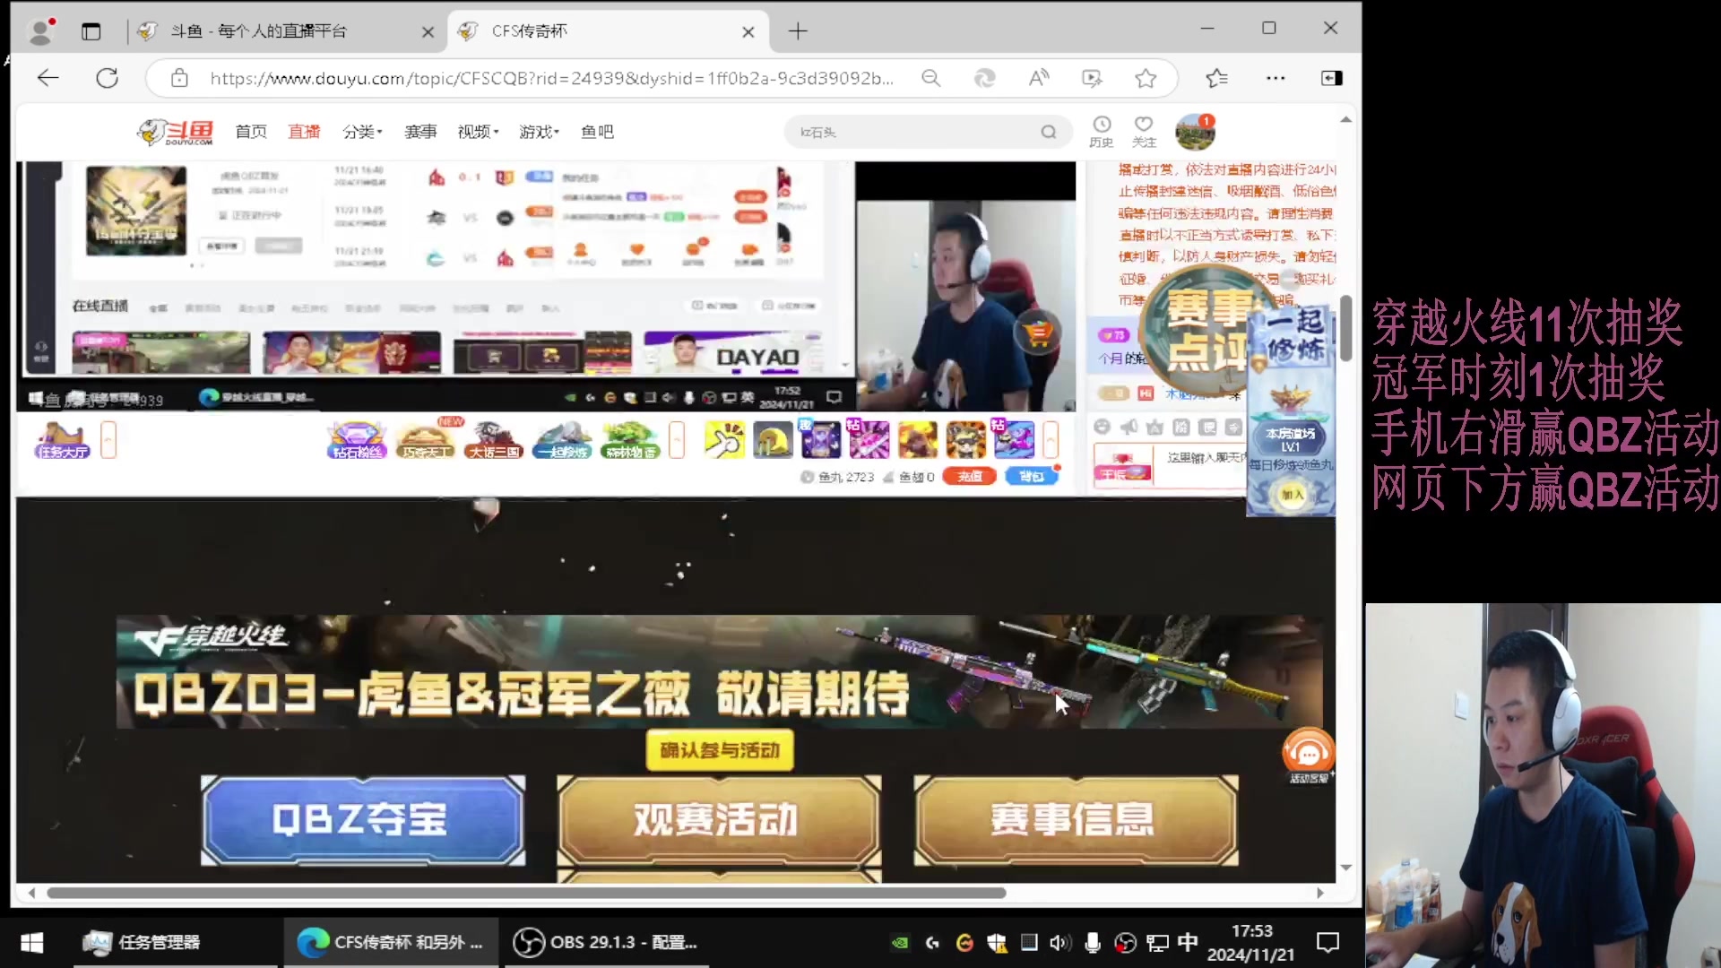1721x968 pixels.
Task: Toggle the 中 input method indicator
Action: (1188, 943)
